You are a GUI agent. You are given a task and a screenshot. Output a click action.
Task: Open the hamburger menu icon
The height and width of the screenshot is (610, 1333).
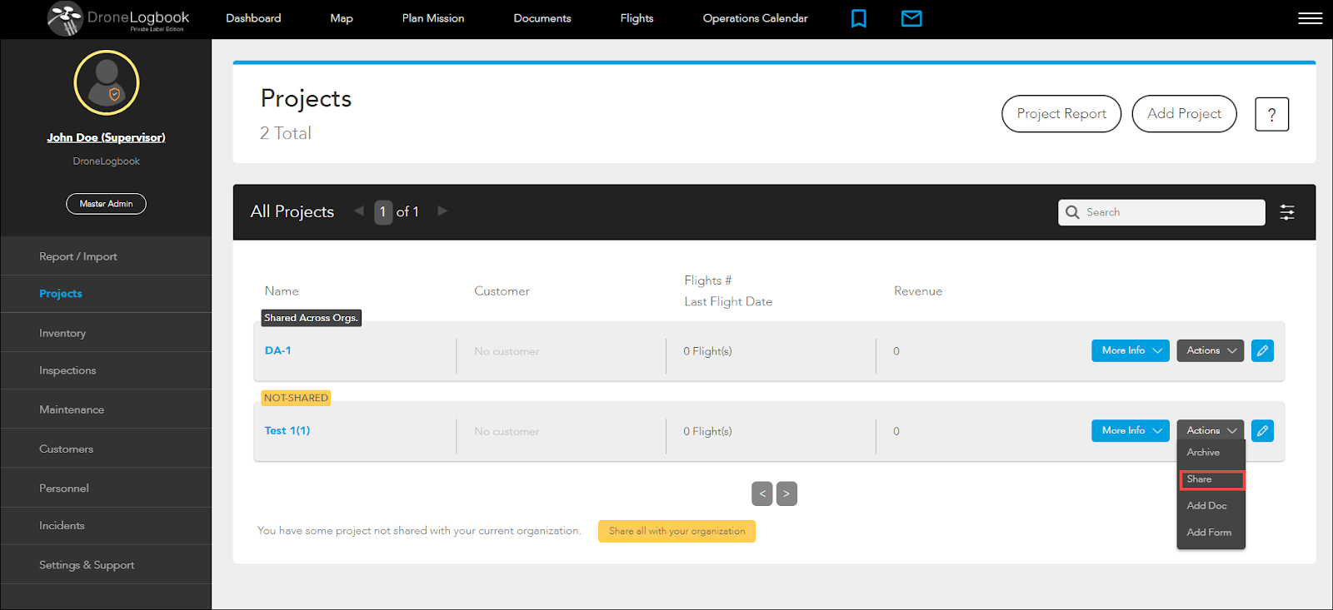coord(1310,18)
